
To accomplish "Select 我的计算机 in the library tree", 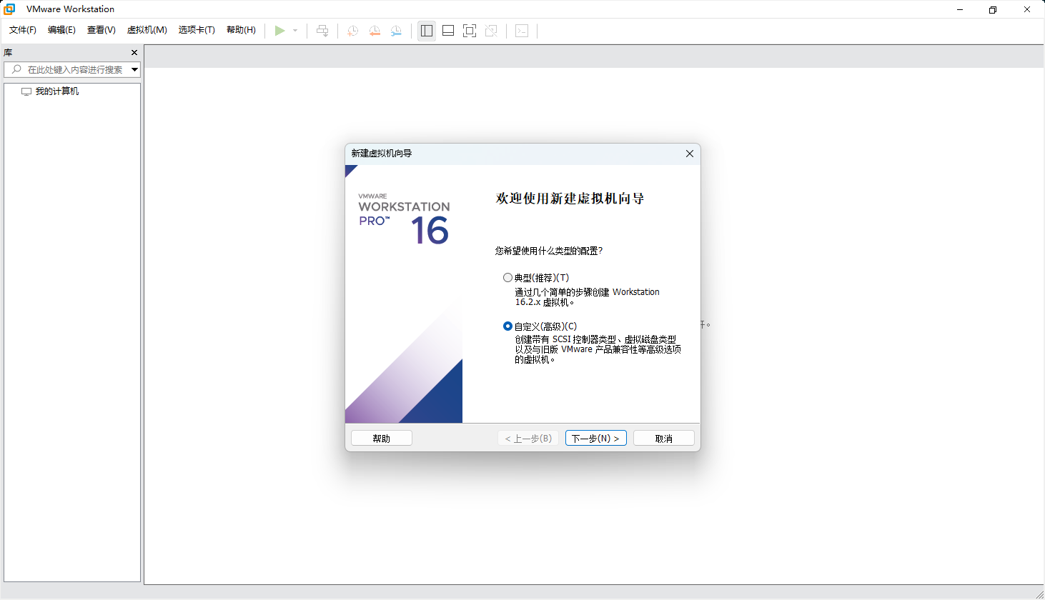I will pos(57,91).
